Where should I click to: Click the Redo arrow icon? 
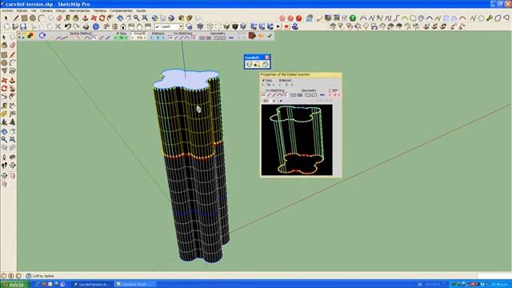(76, 26)
